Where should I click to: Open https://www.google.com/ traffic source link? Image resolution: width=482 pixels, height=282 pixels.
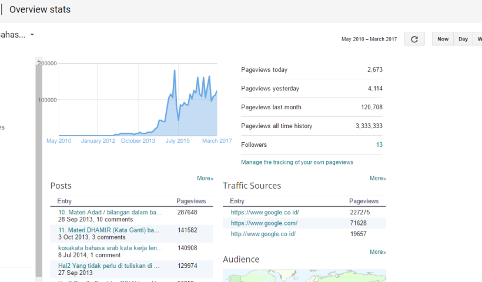(264, 223)
